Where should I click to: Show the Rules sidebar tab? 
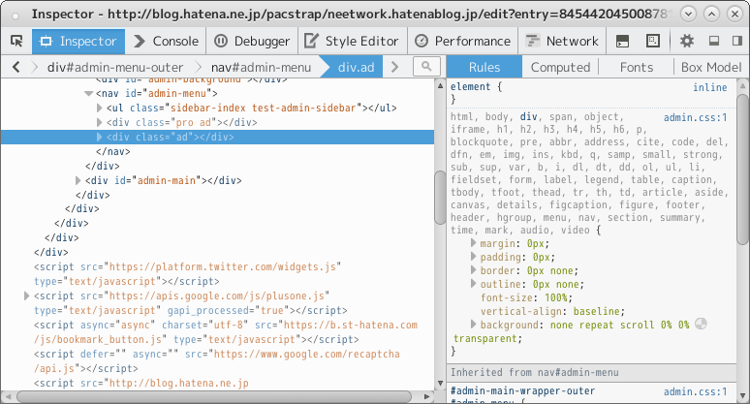tap(484, 67)
